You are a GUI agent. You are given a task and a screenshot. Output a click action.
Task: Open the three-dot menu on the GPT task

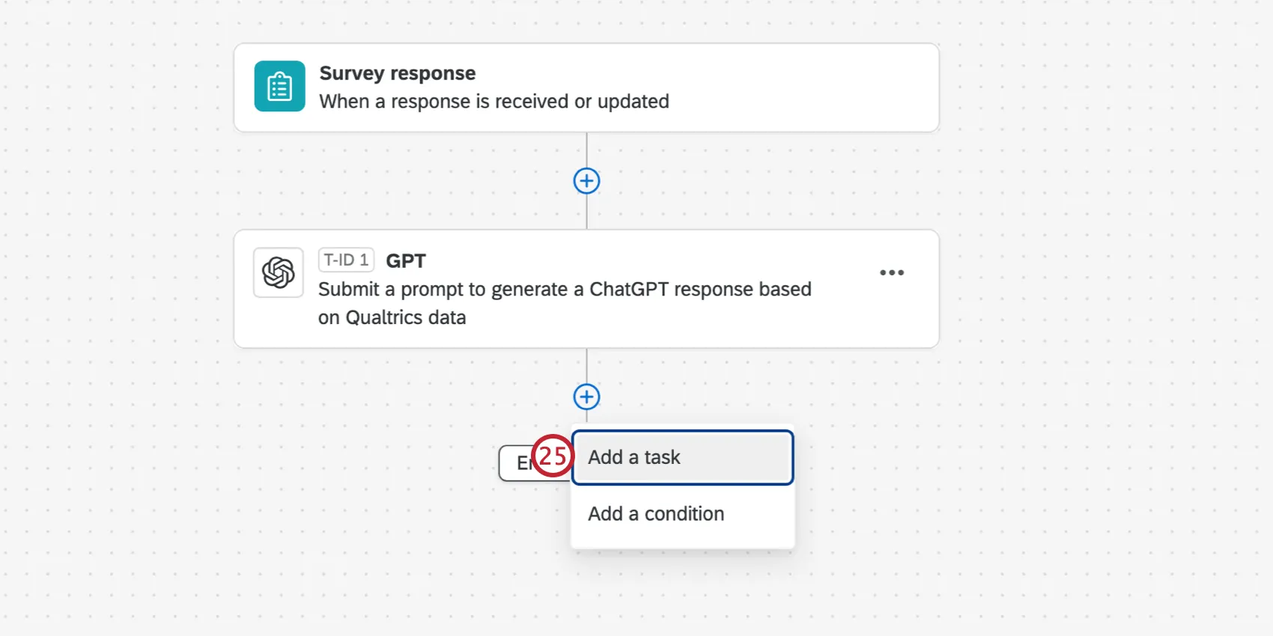tap(892, 272)
